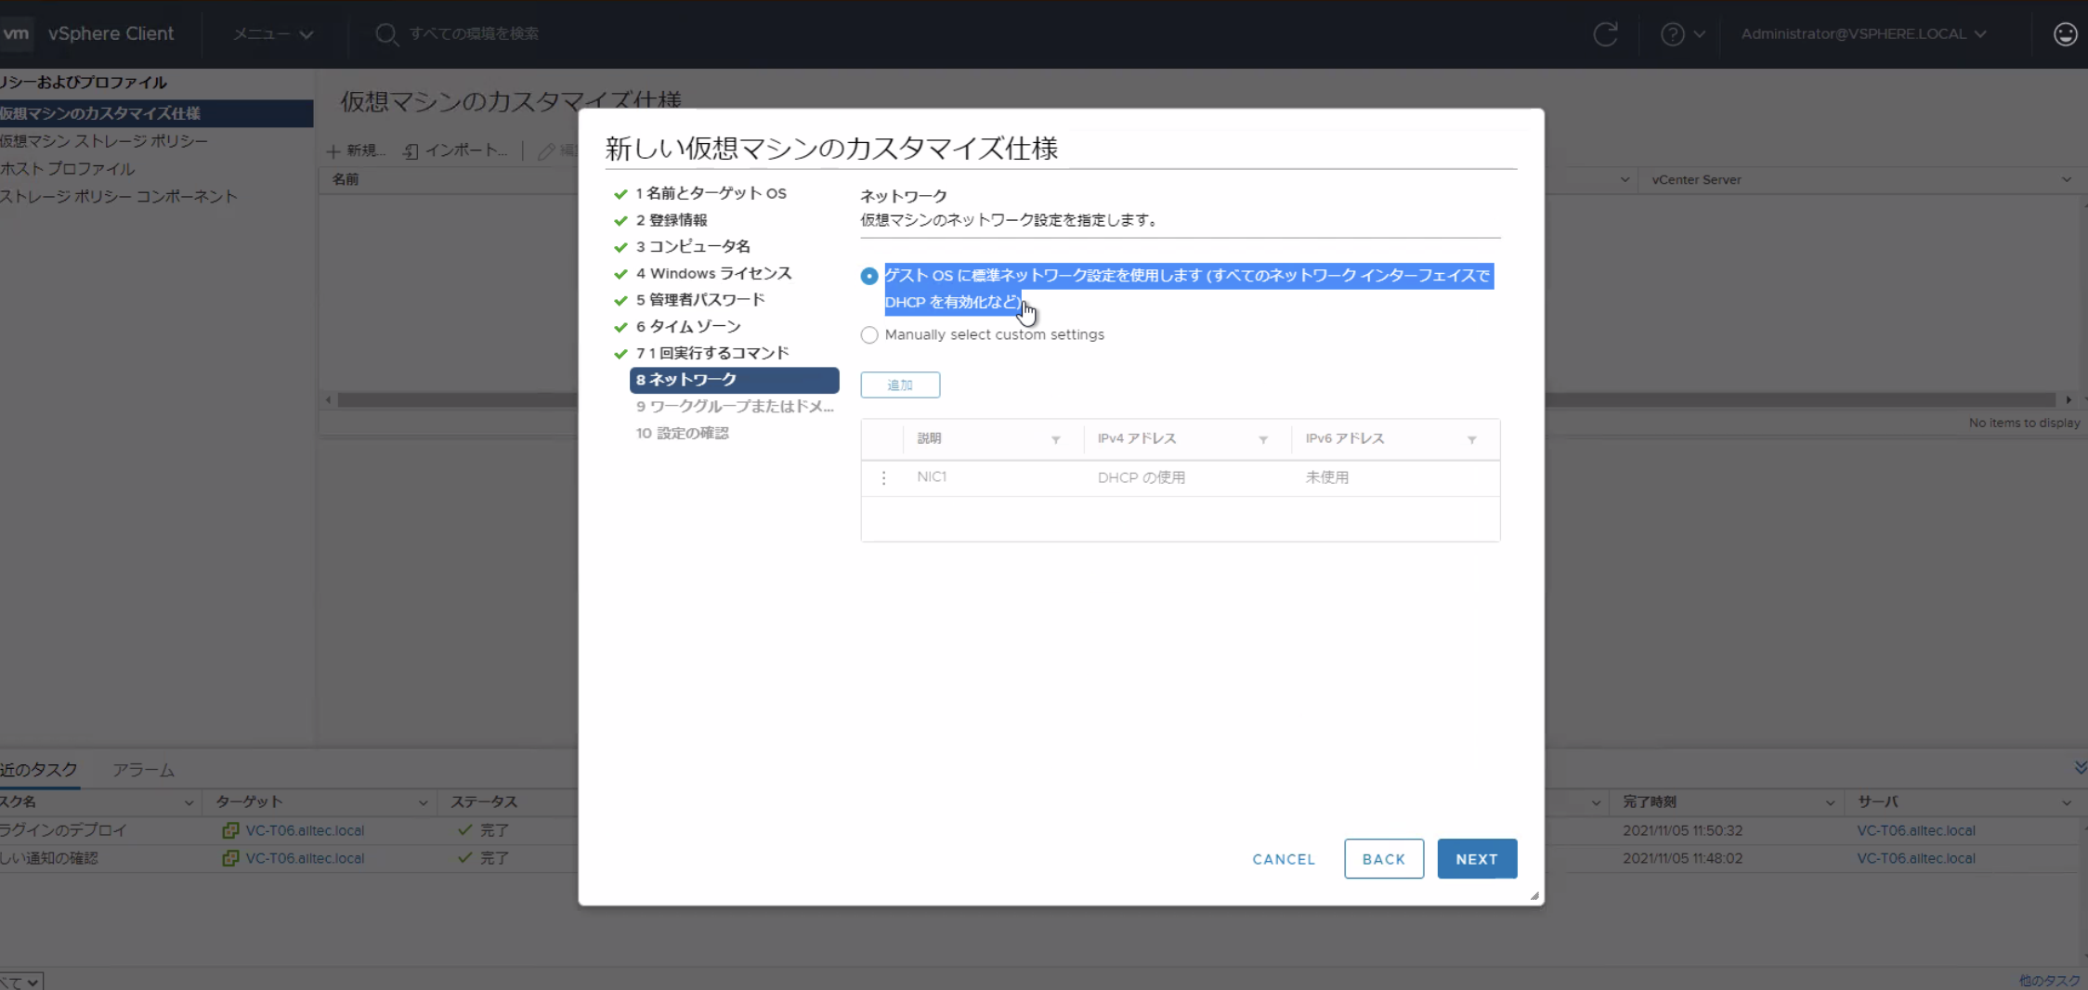
Task: Click the user avatar icon at top right
Action: (2064, 33)
